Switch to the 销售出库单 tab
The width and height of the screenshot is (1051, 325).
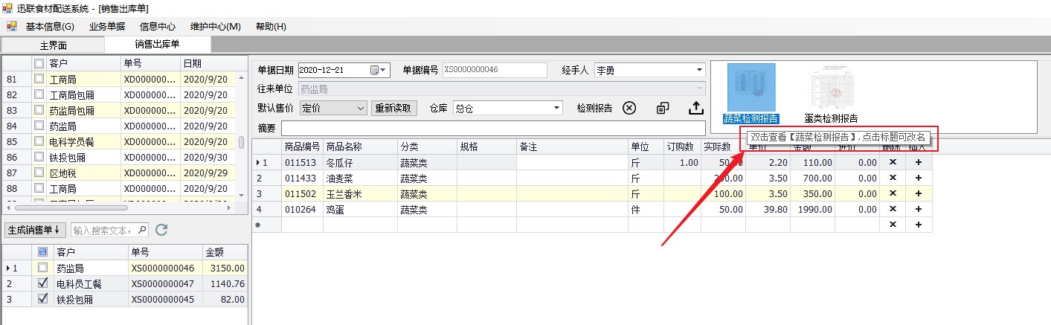pyautogui.click(x=158, y=45)
